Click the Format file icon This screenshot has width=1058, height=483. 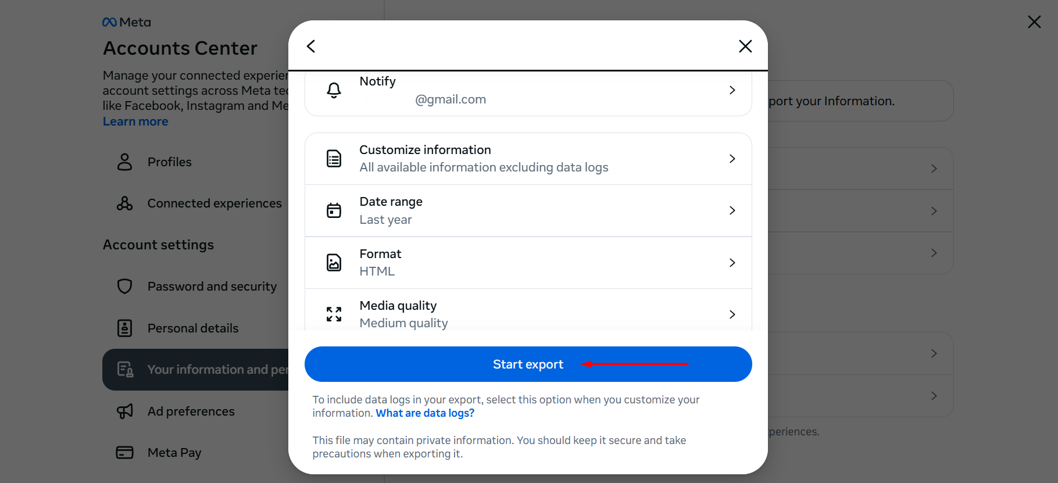334,263
